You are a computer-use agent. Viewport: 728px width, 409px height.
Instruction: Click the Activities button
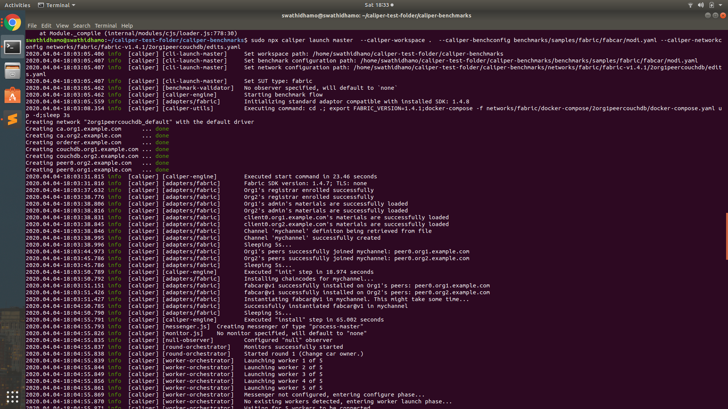(x=17, y=5)
